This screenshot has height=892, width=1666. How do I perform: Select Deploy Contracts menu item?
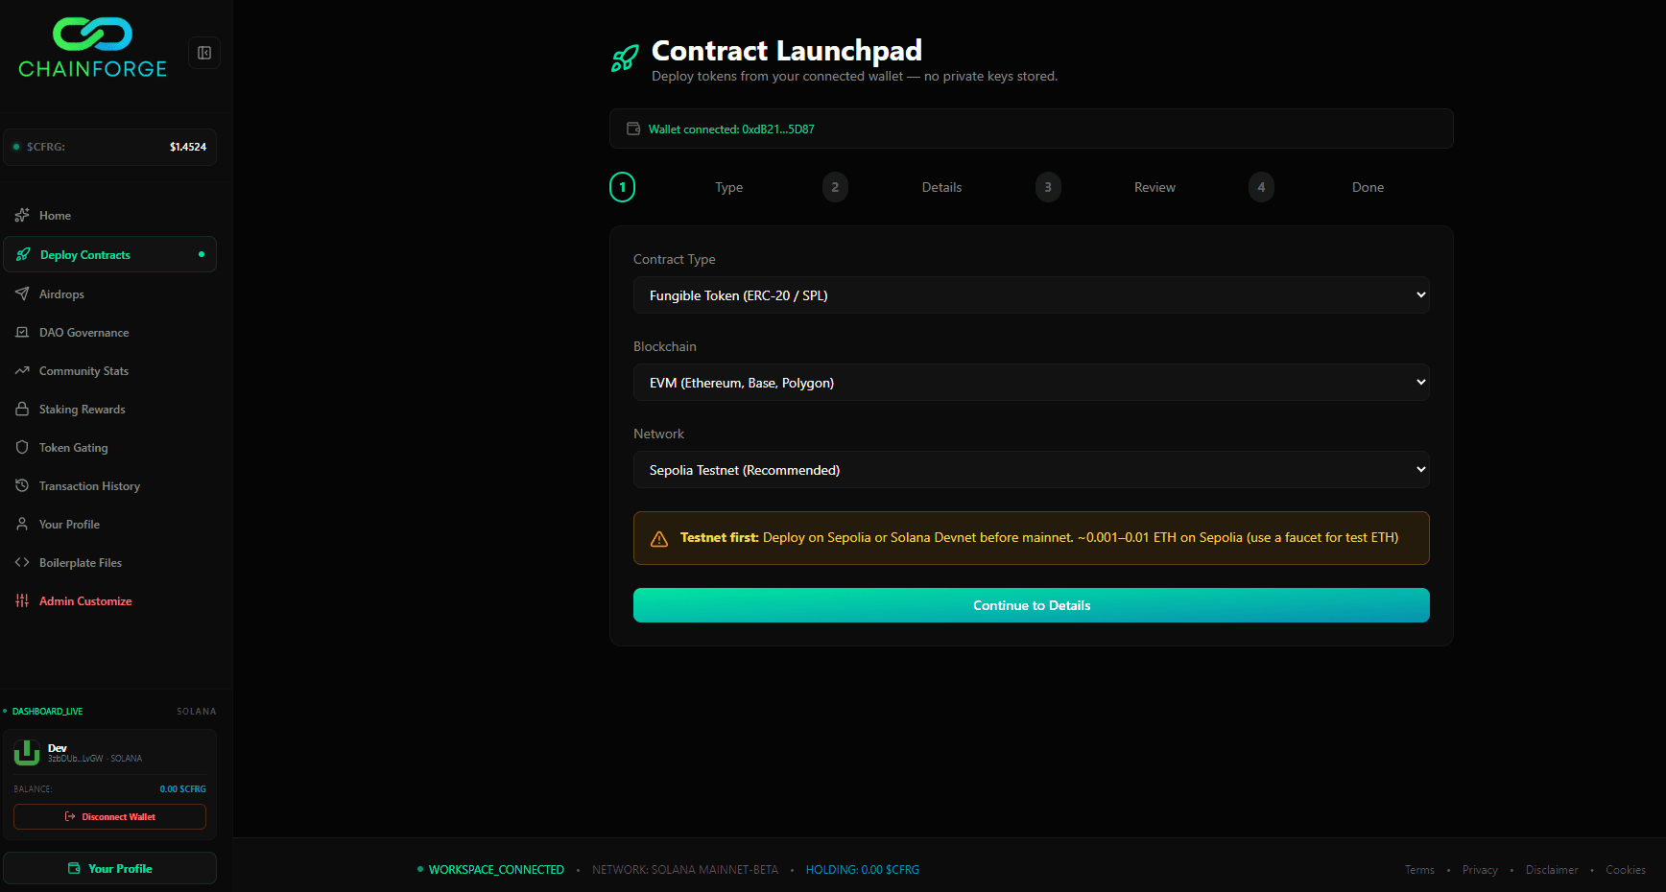point(109,254)
